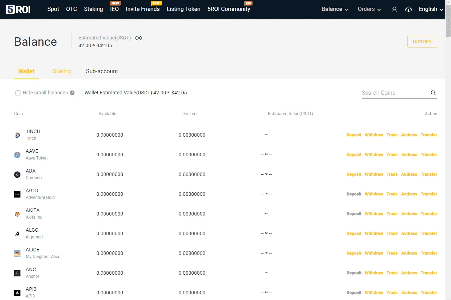Switch to the Sub-account tab
451x300 pixels.
point(102,71)
